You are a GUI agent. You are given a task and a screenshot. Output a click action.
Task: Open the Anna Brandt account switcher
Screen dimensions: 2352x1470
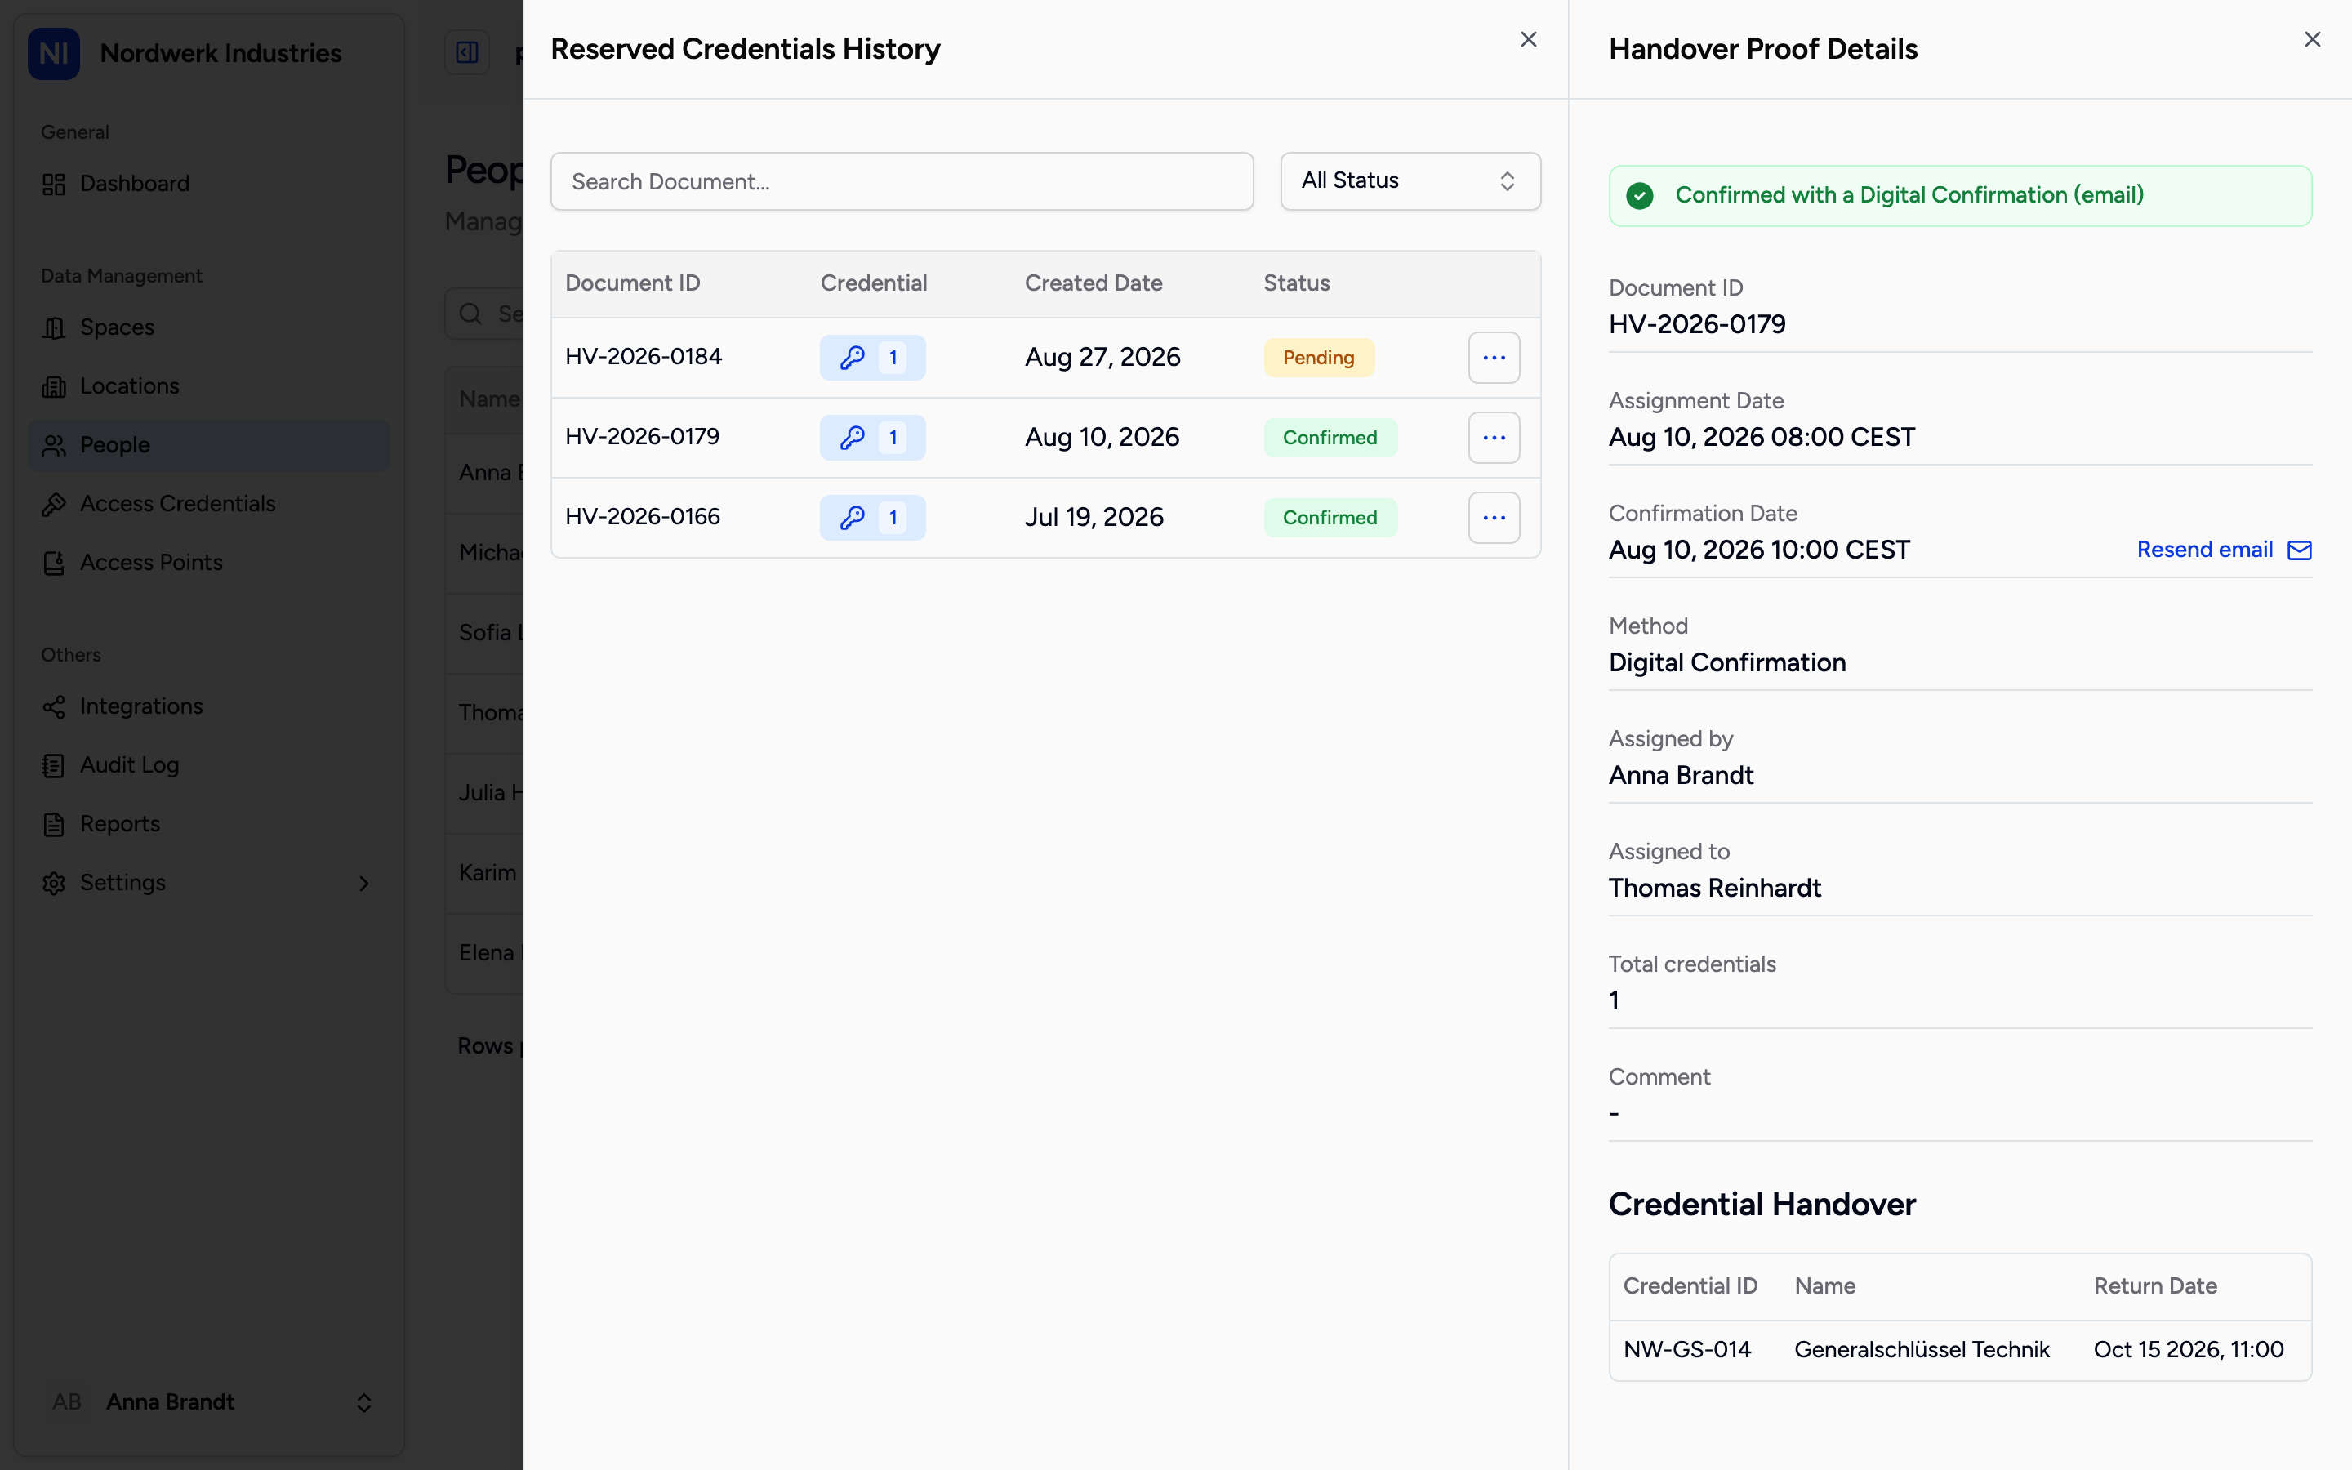click(x=209, y=1402)
